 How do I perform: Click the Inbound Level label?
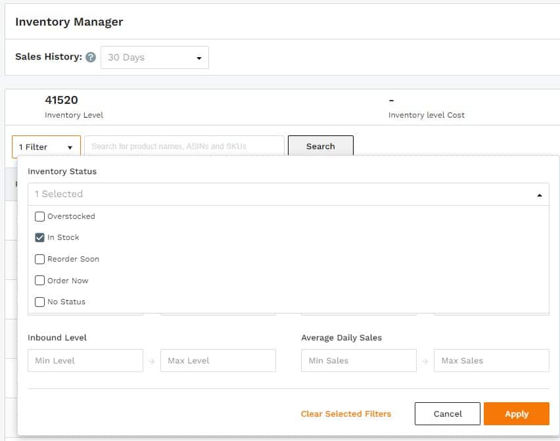(x=57, y=337)
